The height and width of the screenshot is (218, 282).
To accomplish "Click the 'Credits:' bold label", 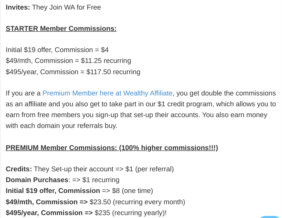I will coord(19,169).
